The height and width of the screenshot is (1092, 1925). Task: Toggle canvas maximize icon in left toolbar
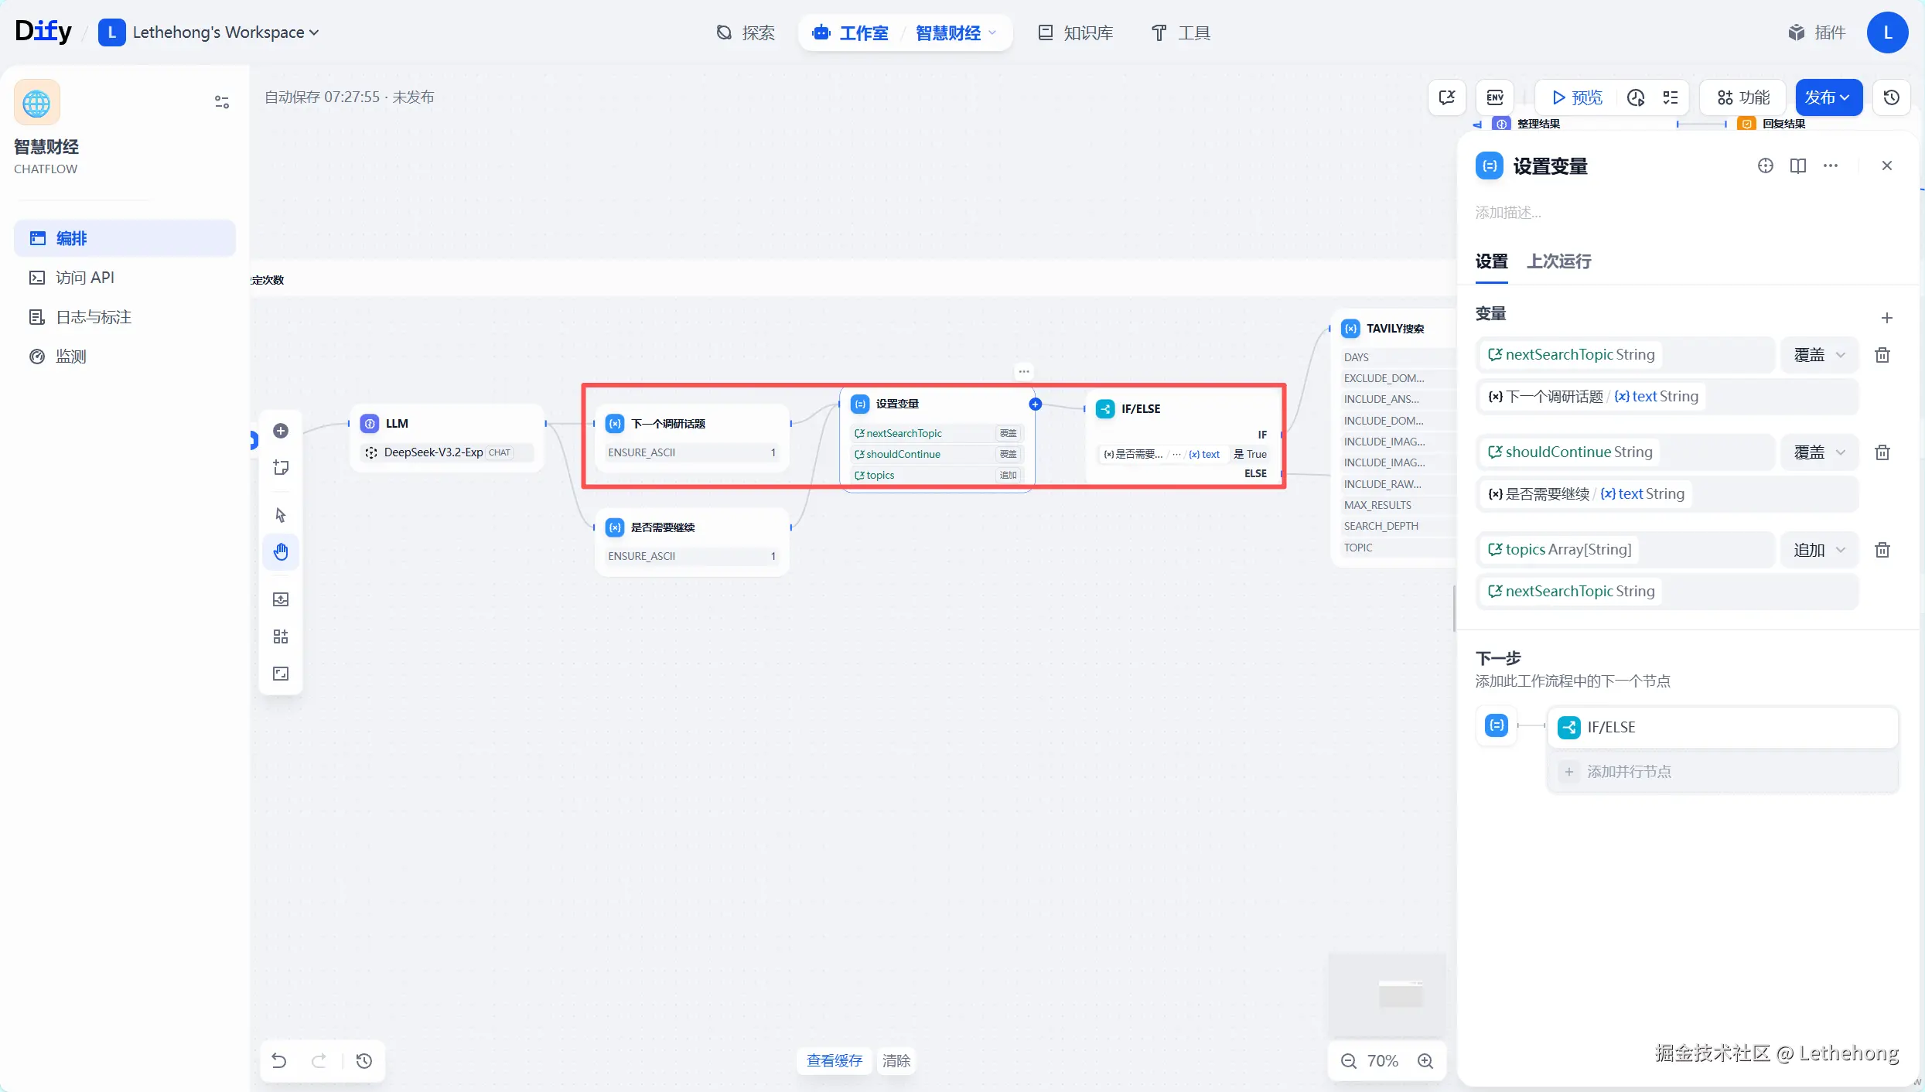point(281,674)
